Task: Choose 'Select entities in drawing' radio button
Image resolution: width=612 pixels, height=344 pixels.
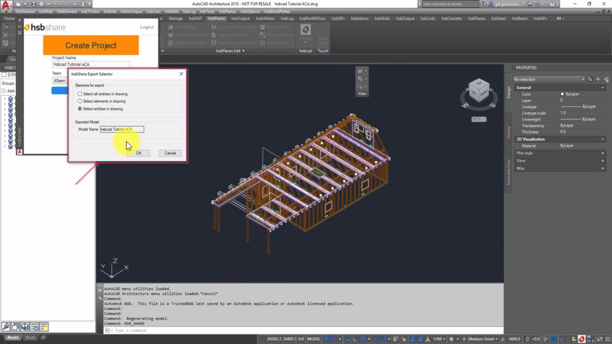Action: click(80, 109)
